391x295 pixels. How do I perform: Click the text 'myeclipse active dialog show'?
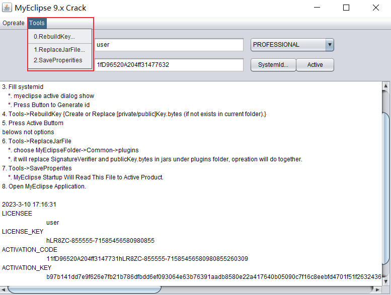click(54, 96)
